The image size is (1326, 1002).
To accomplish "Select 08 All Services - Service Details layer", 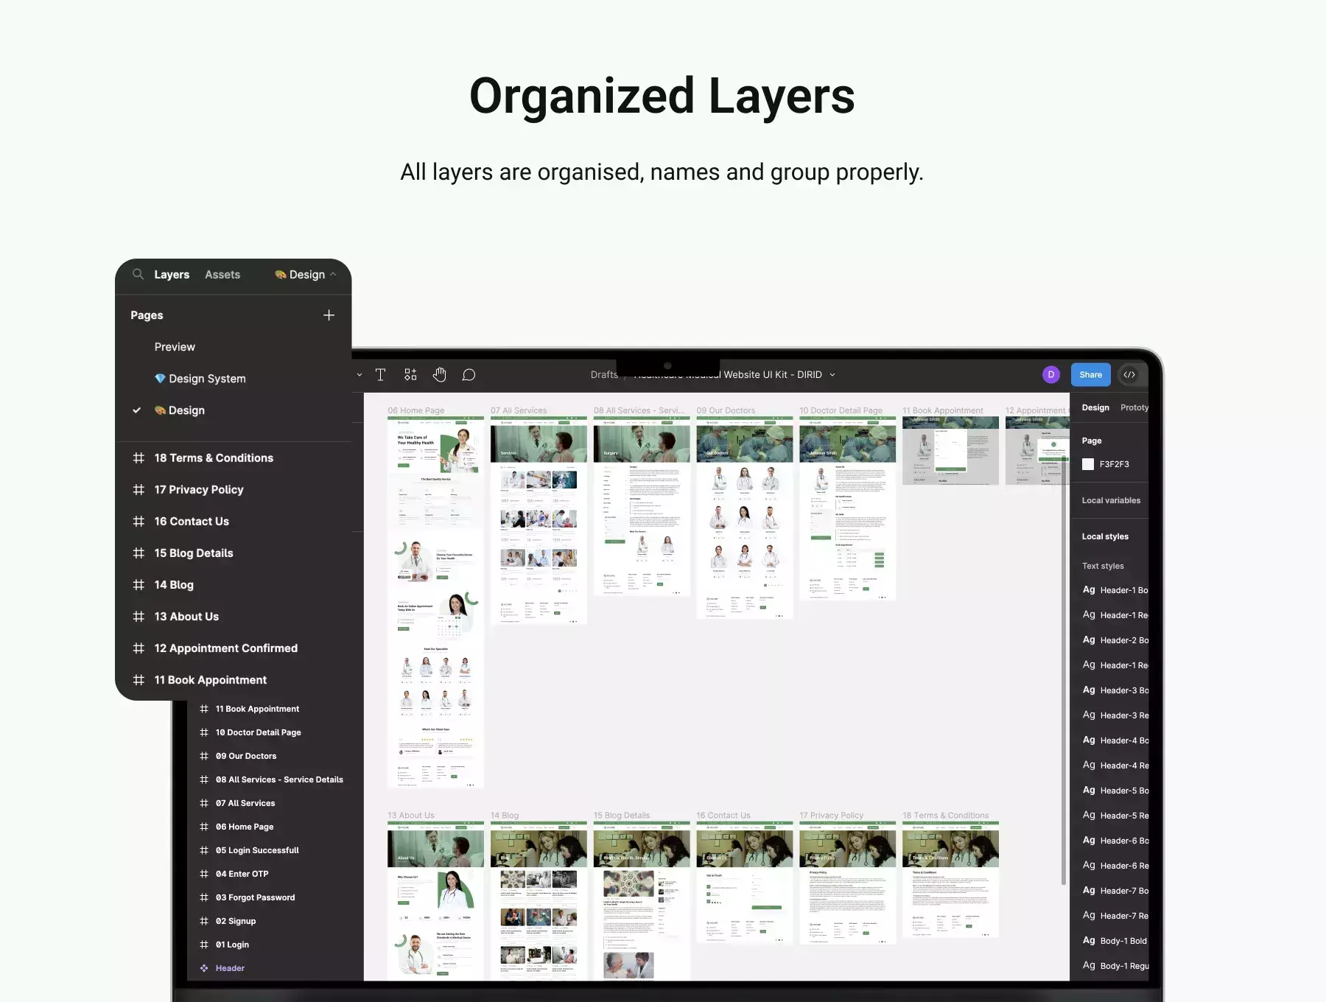I will tap(279, 779).
